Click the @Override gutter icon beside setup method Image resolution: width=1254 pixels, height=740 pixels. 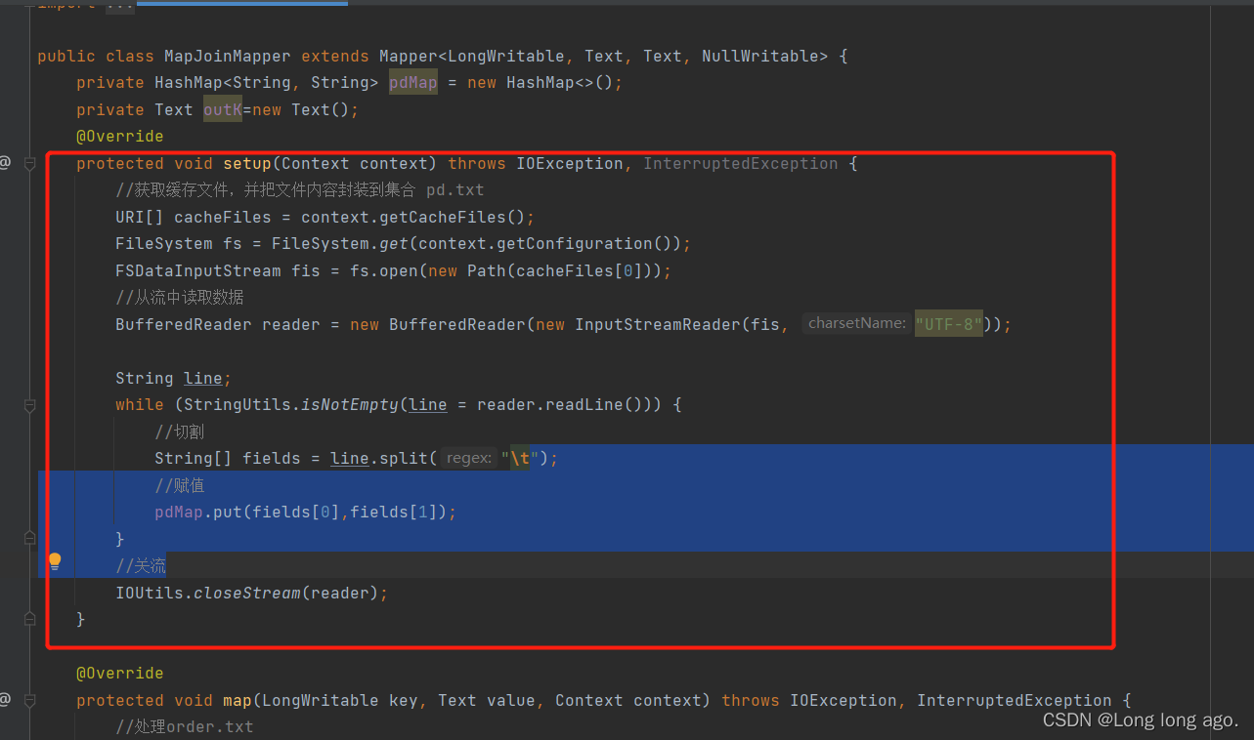point(5,162)
